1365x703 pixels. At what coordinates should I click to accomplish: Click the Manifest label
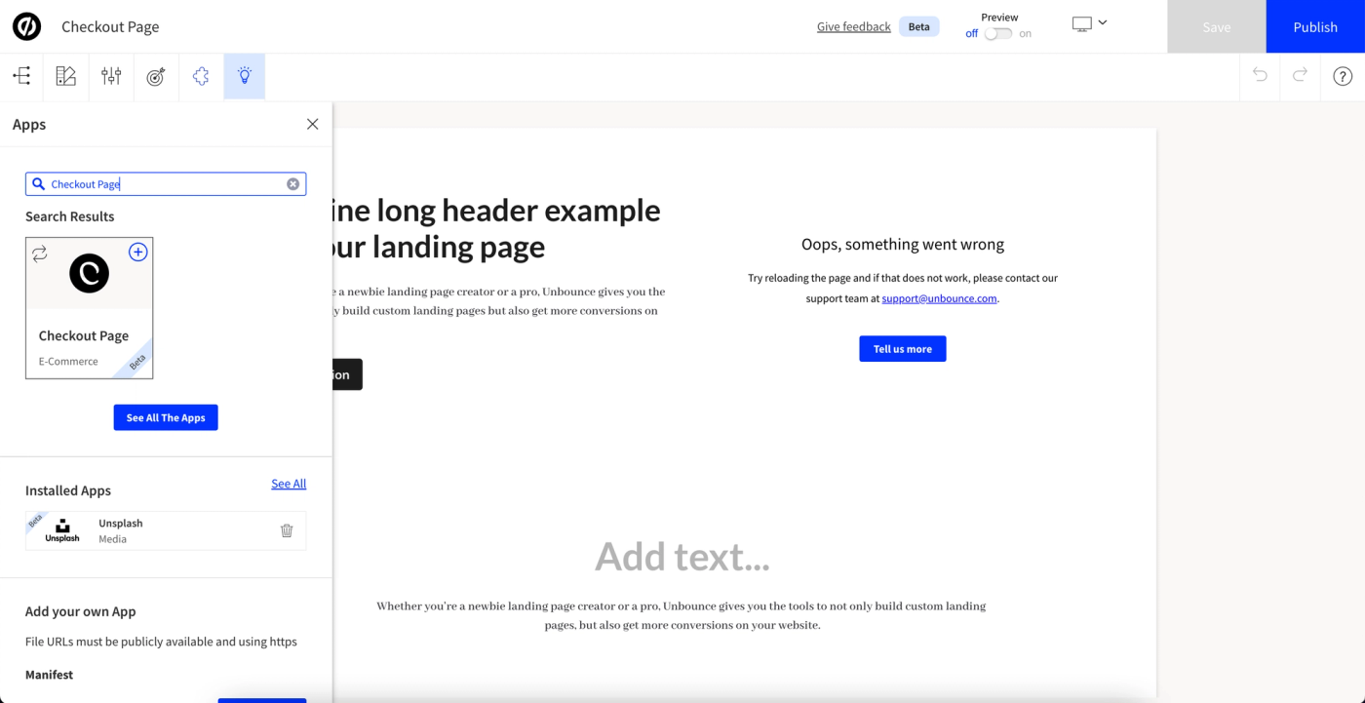pyautogui.click(x=49, y=675)
